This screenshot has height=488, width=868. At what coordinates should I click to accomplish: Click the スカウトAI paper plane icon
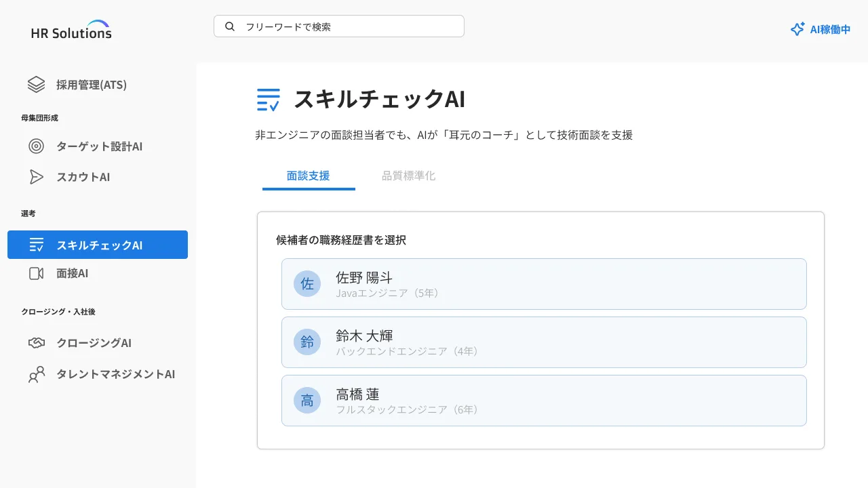coord(36,177)
